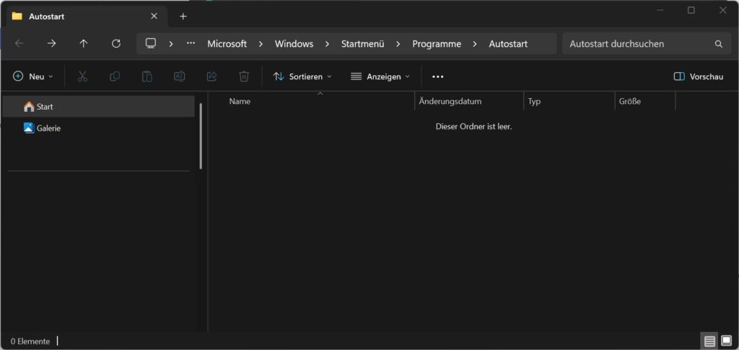The image size is (739, 350).
Task: Open more options three-dot menu
Action: point(438,76)
